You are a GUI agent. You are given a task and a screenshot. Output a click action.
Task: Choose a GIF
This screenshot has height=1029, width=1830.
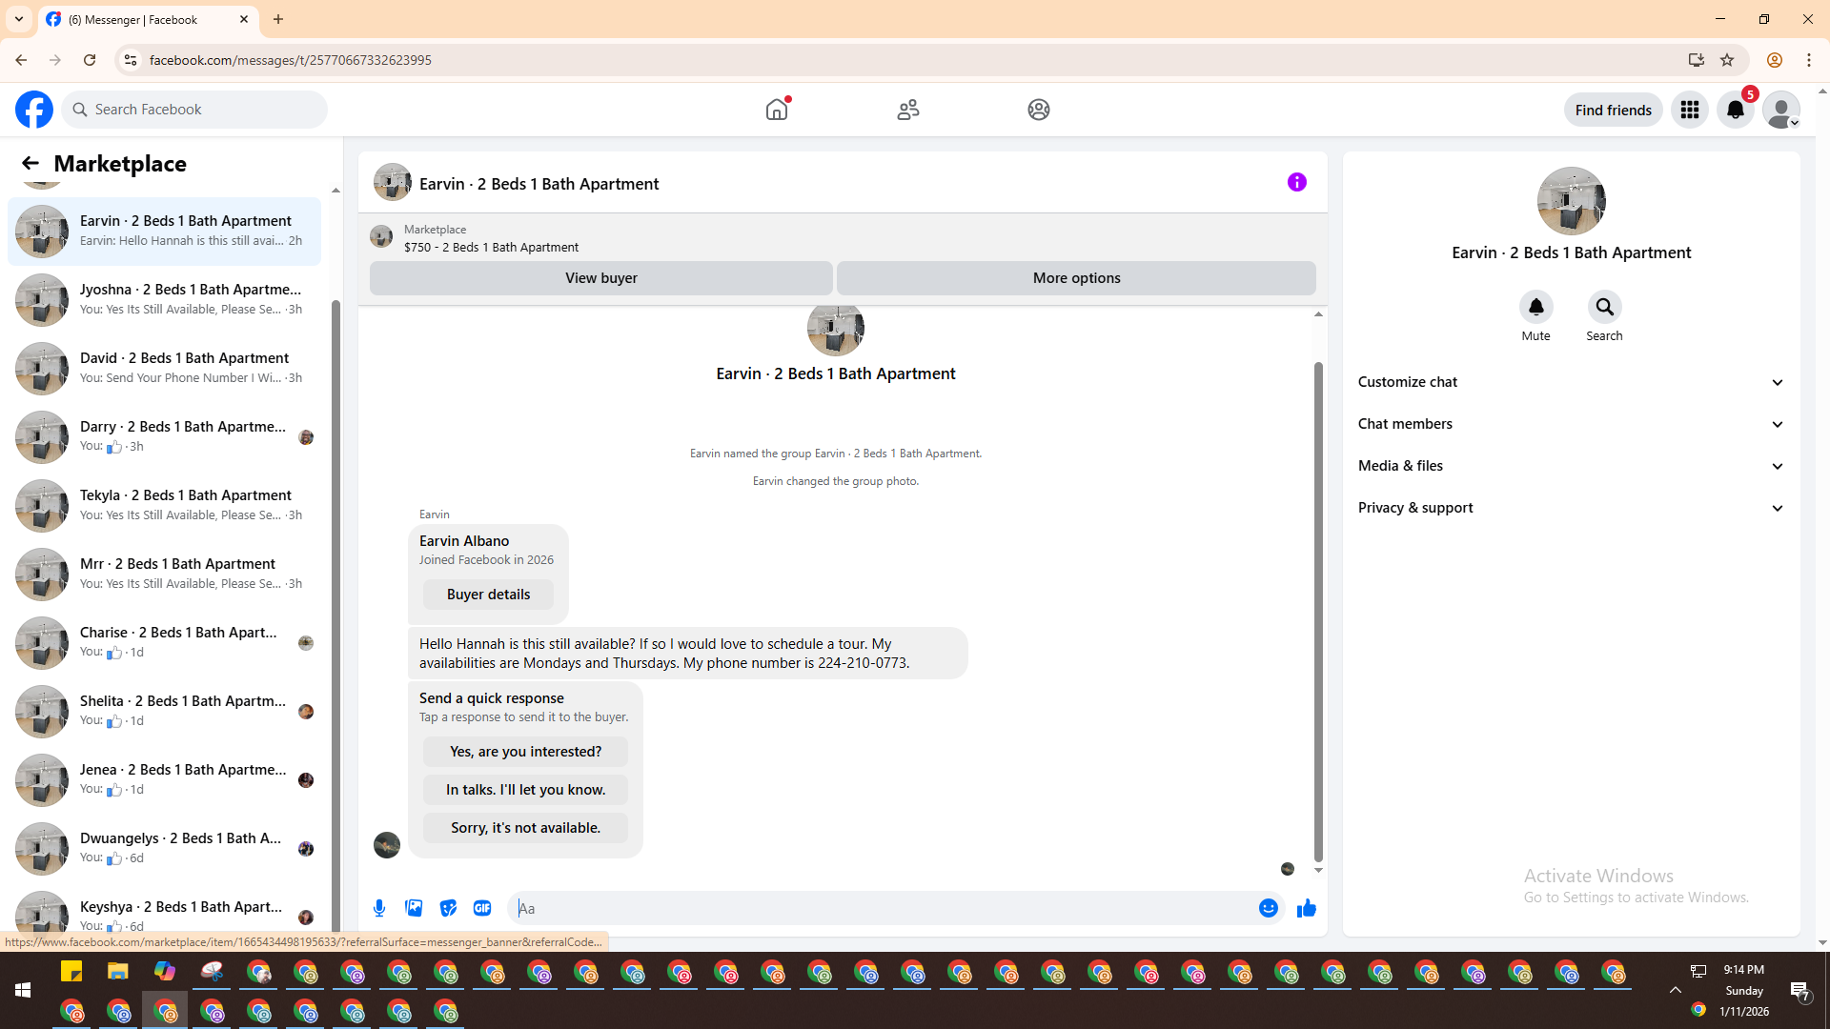[x=482, y=908]
